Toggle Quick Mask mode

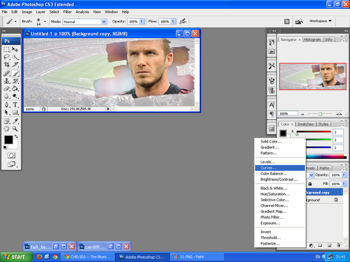(x=11, y=156)
